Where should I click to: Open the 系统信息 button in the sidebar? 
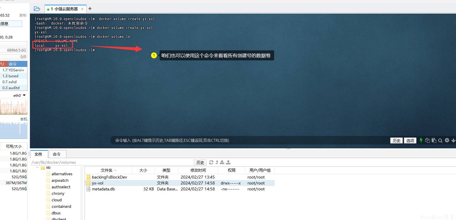(x=11, y=24)
